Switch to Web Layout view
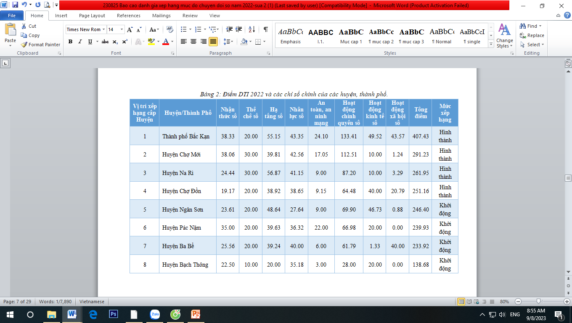Screen dimensions: 572x323 pyautogui.click(x=476, y=302)
